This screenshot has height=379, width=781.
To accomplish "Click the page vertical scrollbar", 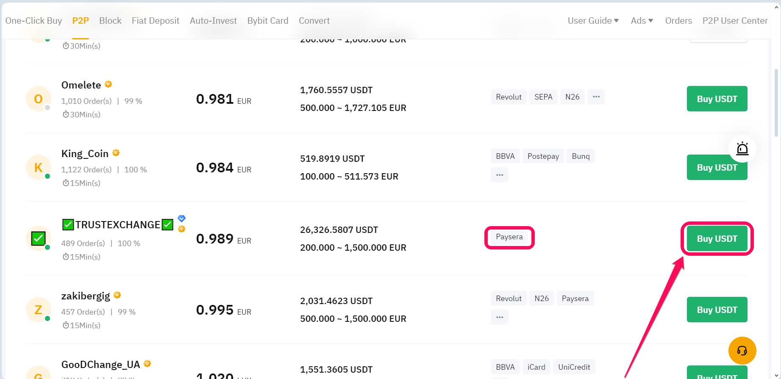I will (x=776, y=103).
